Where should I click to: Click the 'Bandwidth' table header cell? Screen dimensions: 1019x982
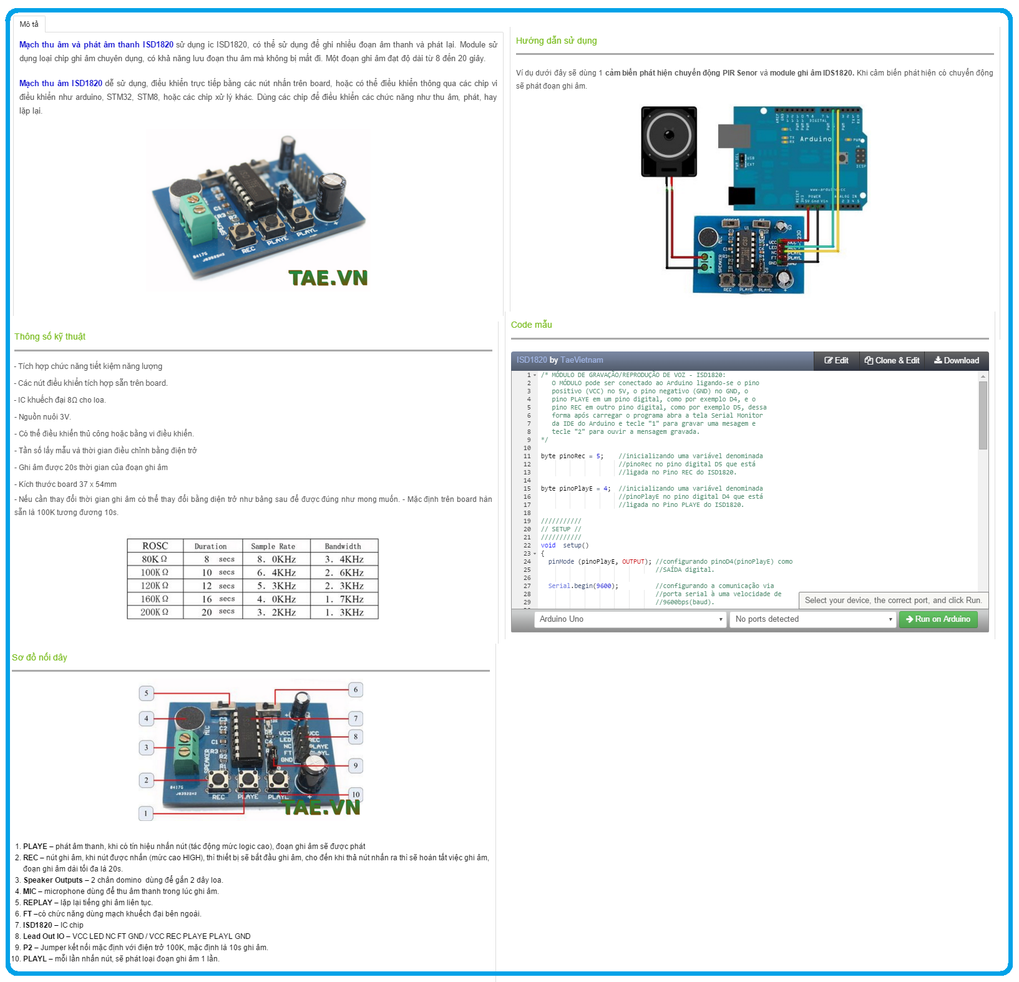click(x=343, y=546)
